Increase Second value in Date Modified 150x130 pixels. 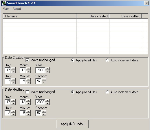(x=44, y=111)
